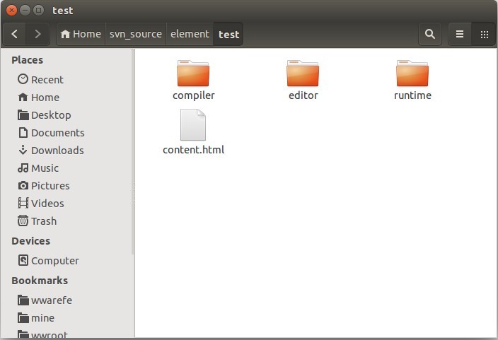Open the editor folder icon
This screenshot has height=340, width=498.
click(303, 74)
